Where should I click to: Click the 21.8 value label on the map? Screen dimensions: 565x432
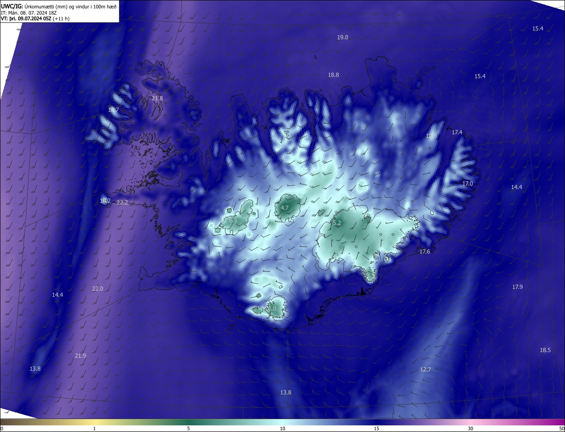coord(157,99)
